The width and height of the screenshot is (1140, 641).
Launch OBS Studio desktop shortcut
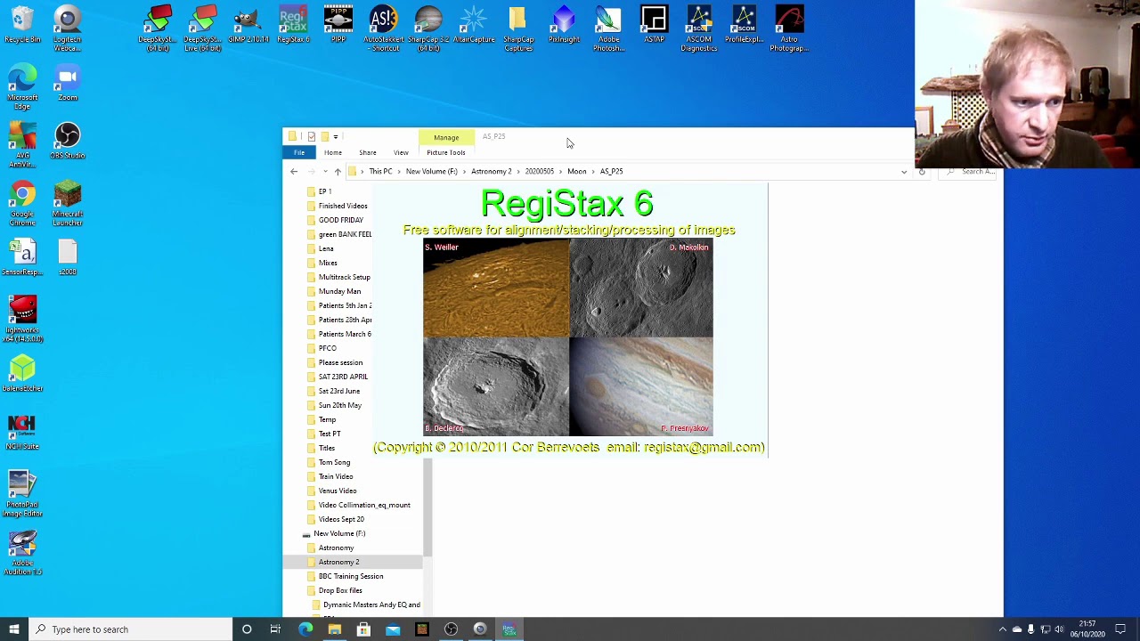pos(68,141)
